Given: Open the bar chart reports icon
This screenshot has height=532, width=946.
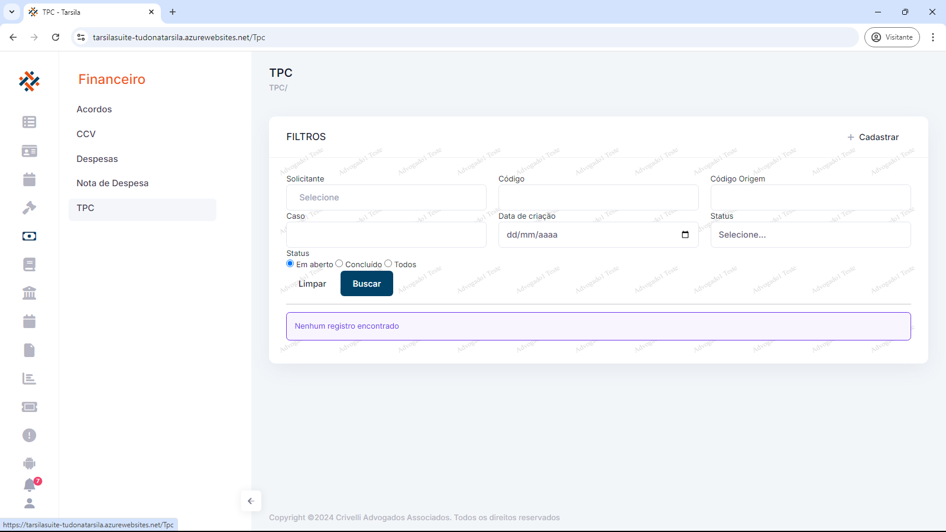Looking at the screenshot, I should (29, 378).
